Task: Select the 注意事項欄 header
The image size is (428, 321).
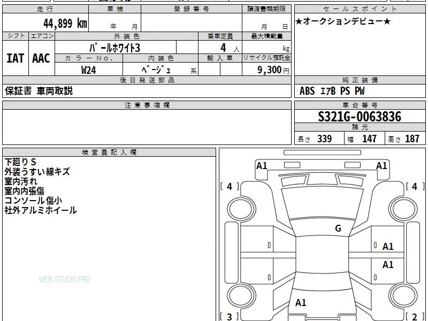Action: point(147,105)
